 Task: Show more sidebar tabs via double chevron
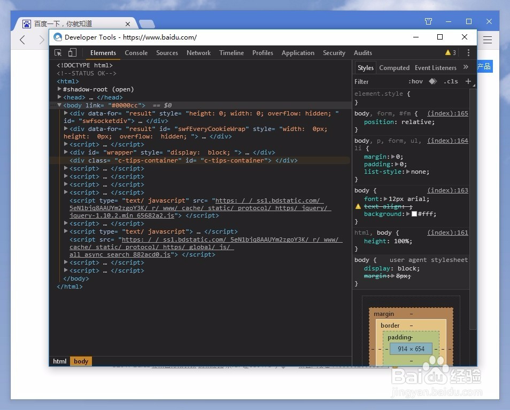466,67
